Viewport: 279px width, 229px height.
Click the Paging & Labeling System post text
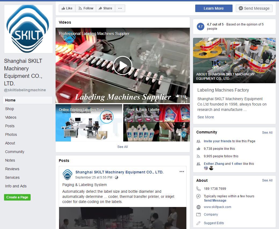[x=85, y=185]
